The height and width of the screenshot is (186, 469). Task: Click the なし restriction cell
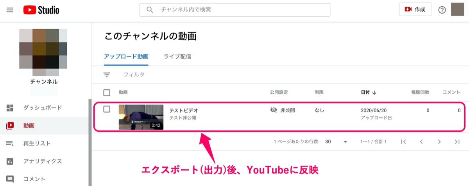(x=319, y=110)
